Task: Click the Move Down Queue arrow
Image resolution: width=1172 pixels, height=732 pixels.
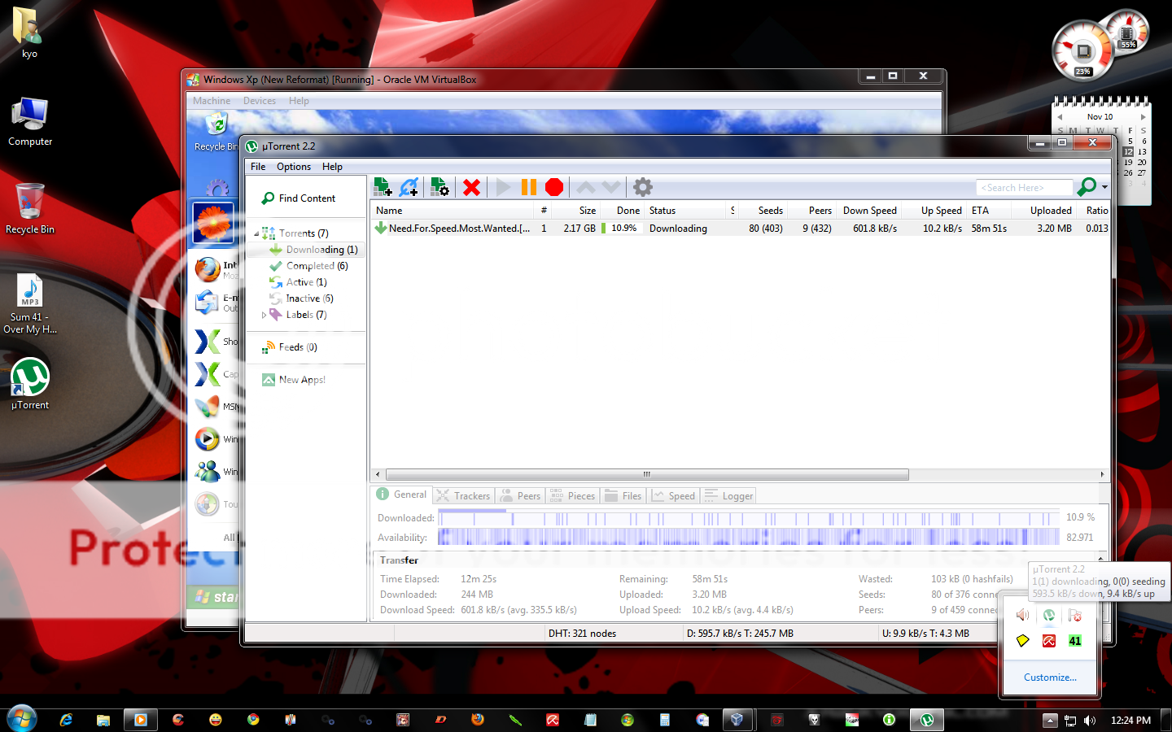Action: pyautogui.click(x=611, y=187)
